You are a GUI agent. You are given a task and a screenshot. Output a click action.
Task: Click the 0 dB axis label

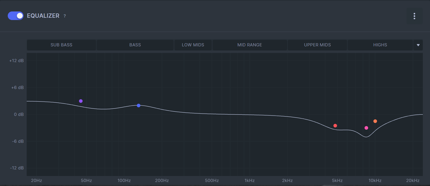pyautogui.click(x=19, y=114)
